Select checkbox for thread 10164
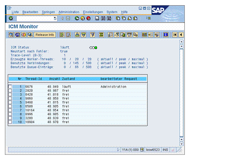252x159 pixels. 10,110
